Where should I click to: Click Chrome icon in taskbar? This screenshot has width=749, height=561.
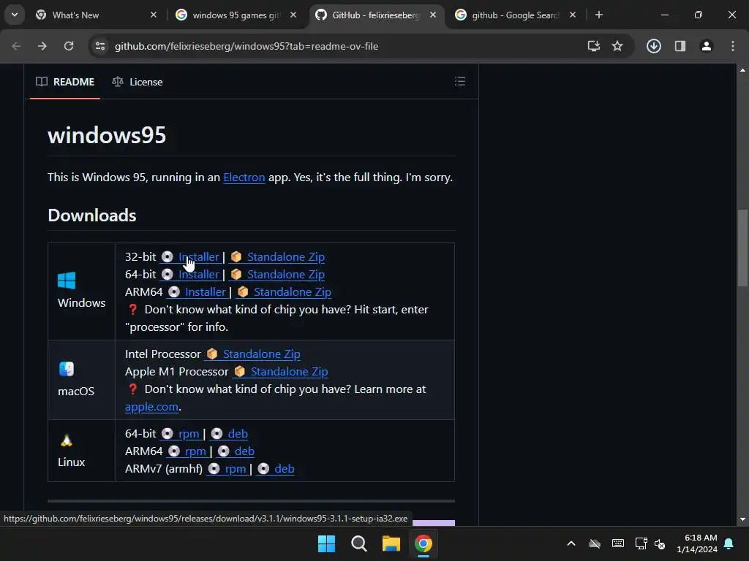[424, 543]
